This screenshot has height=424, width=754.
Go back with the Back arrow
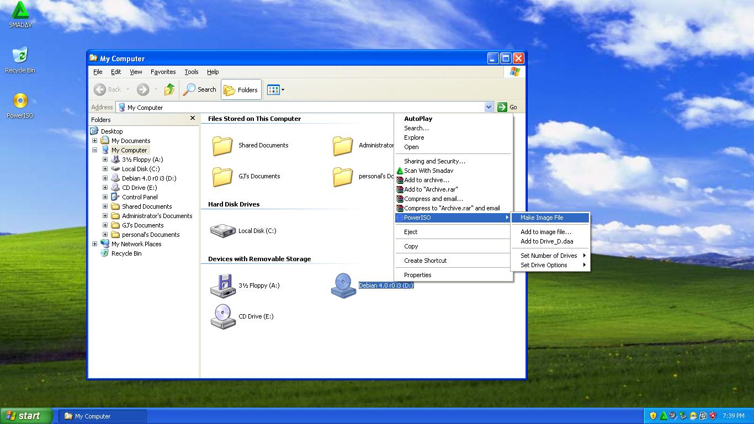[107, 89]
